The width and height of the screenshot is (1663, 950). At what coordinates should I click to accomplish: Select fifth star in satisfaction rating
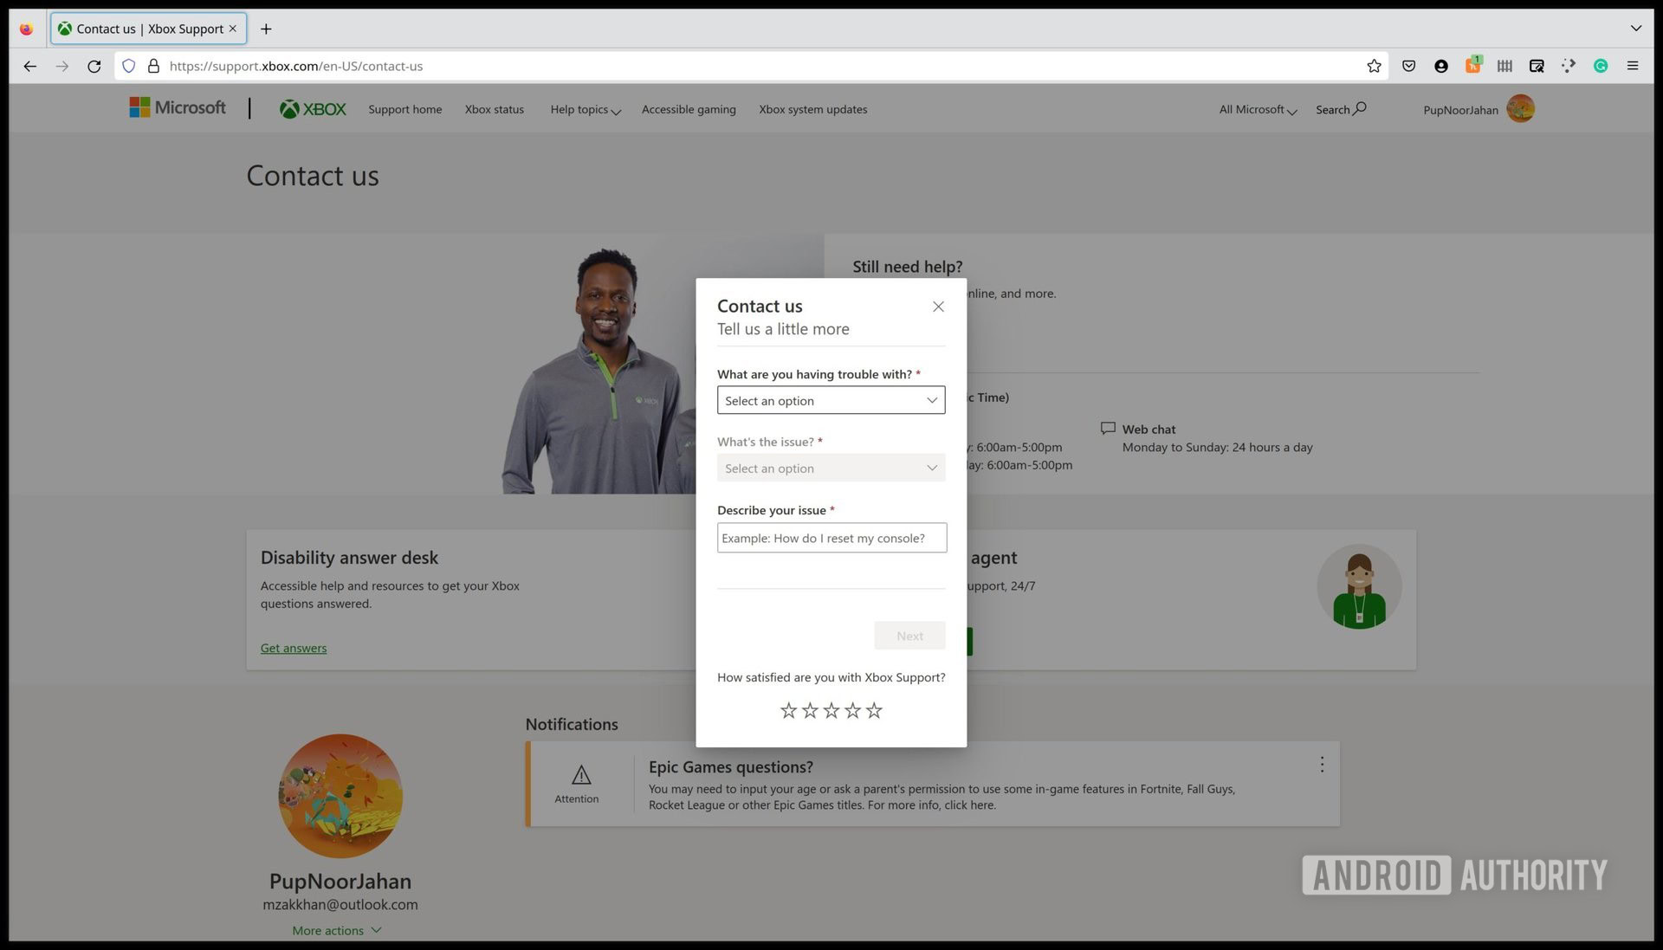tap(874, 710)
